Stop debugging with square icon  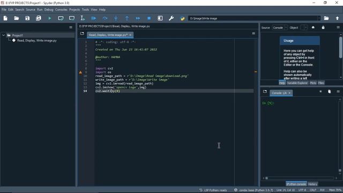(149, 18)
